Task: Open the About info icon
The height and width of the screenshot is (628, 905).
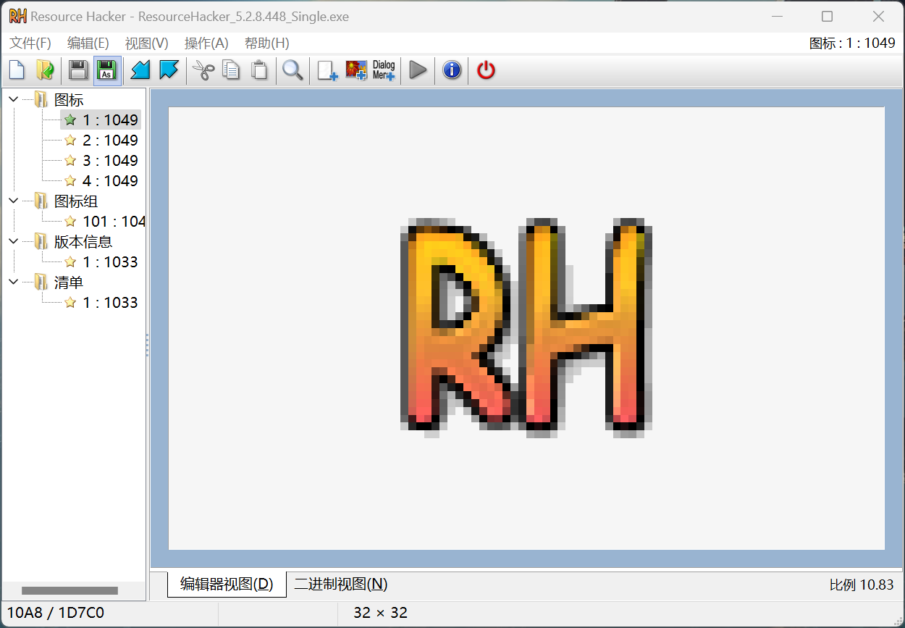Action: [x=451, y=70]
